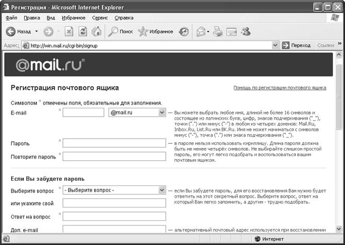Expand the address bar dropdown arrow
345x245 pixels.
[275, 45]
